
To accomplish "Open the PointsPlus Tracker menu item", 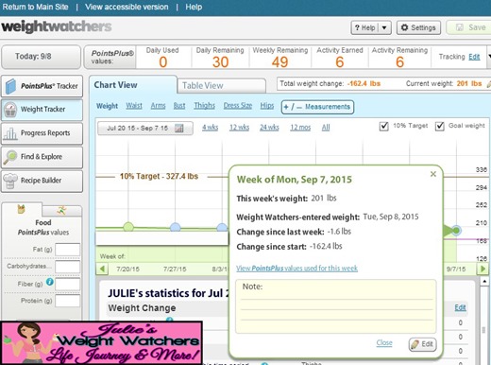I will coord(42,86).
